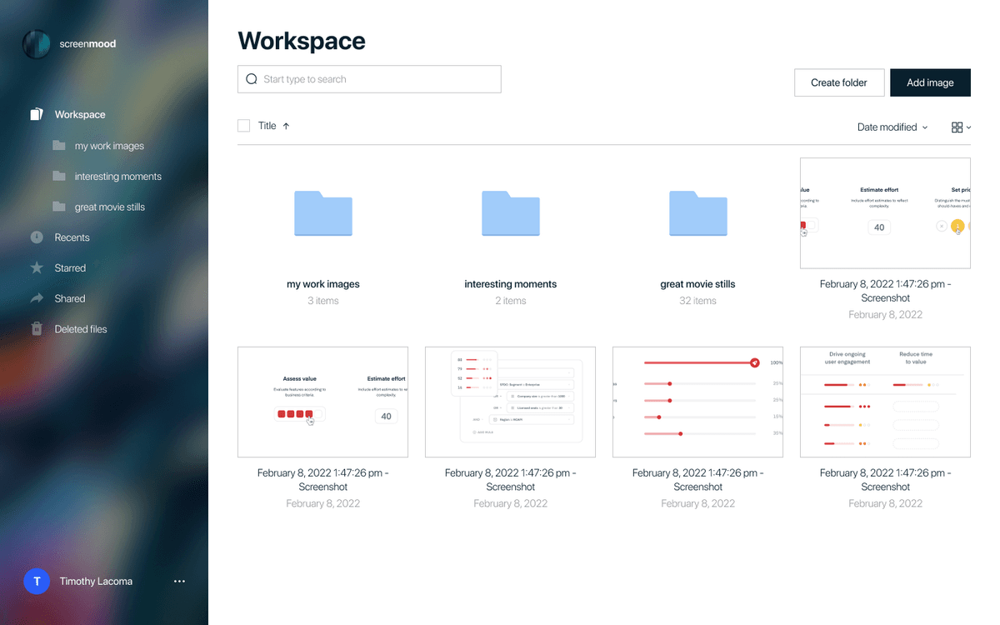Viewport: 1000px width, 625px height.
Task: Click the Shared arrow icon
Action: (x=37, y=298)
